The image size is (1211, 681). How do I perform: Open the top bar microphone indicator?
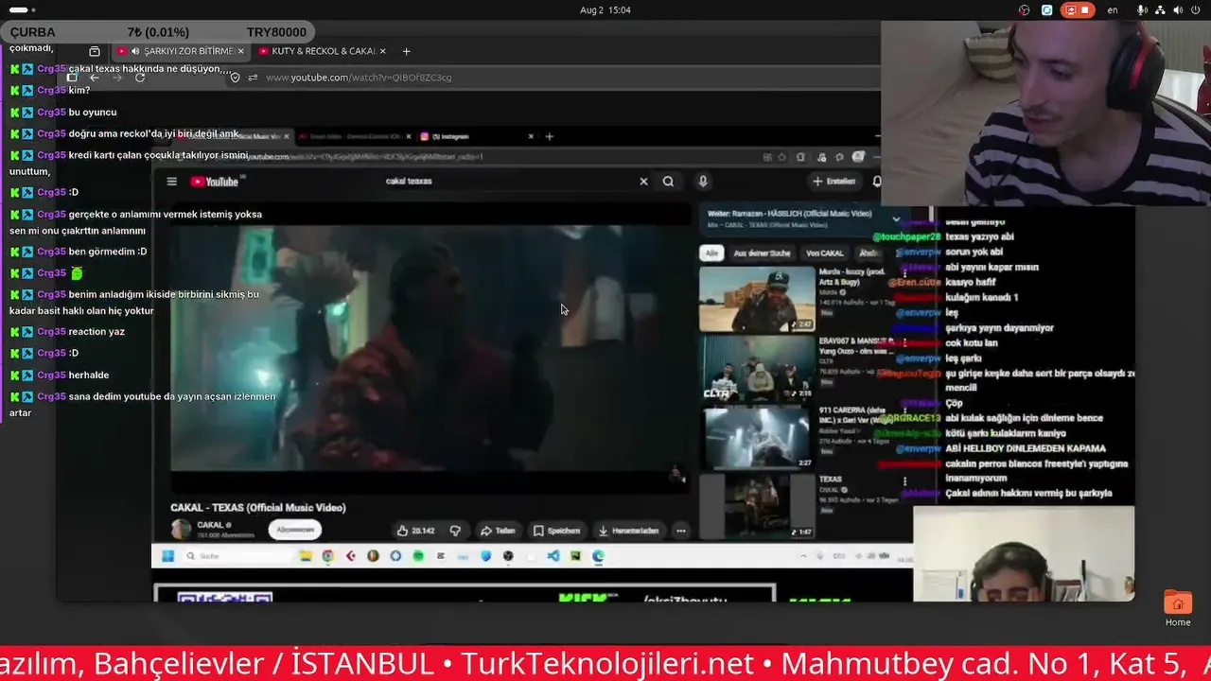tap(1143, 10)
